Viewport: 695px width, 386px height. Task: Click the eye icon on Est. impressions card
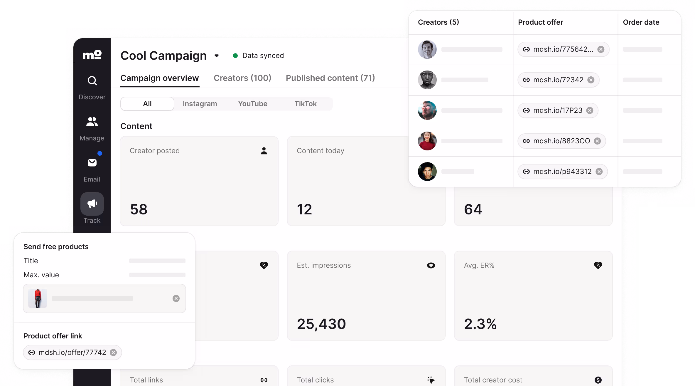[x=431, y=266]
